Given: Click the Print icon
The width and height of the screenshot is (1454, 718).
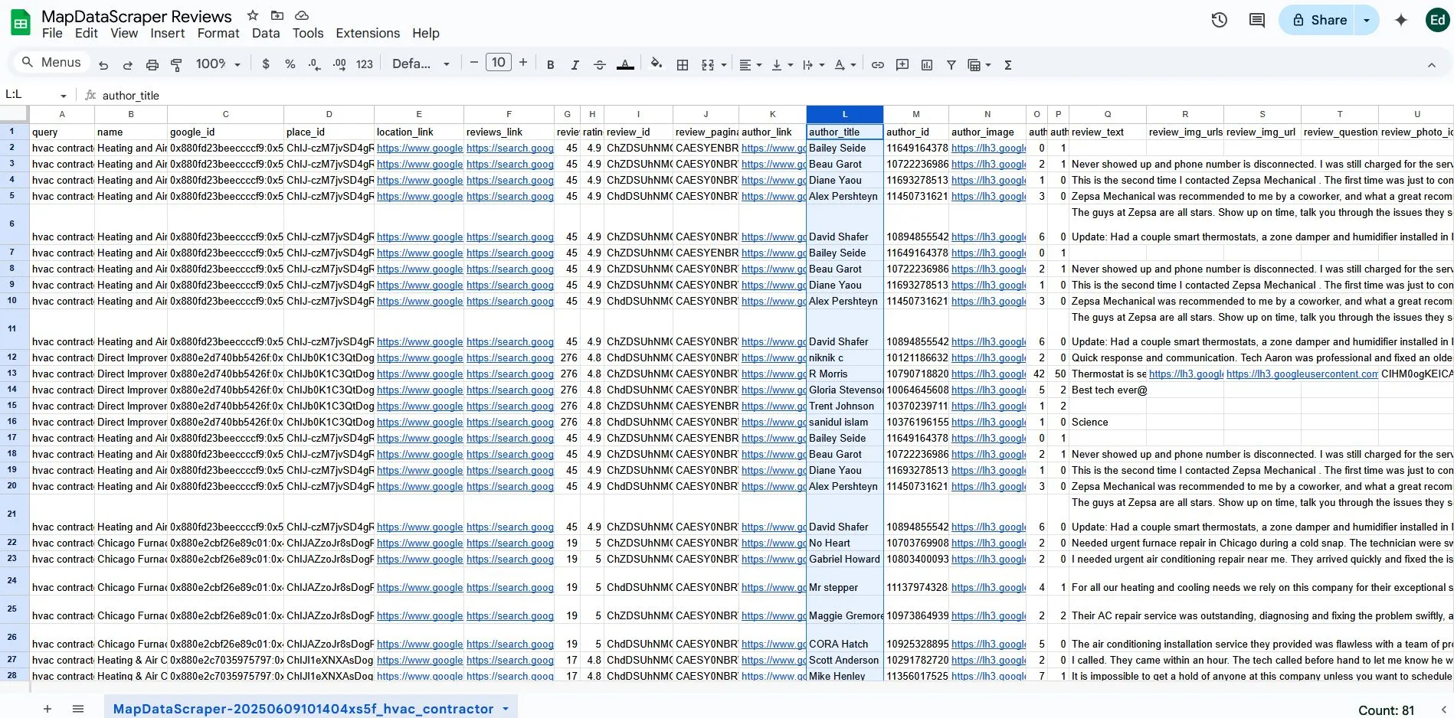Looking at the screenshot, I should point(152,65).
